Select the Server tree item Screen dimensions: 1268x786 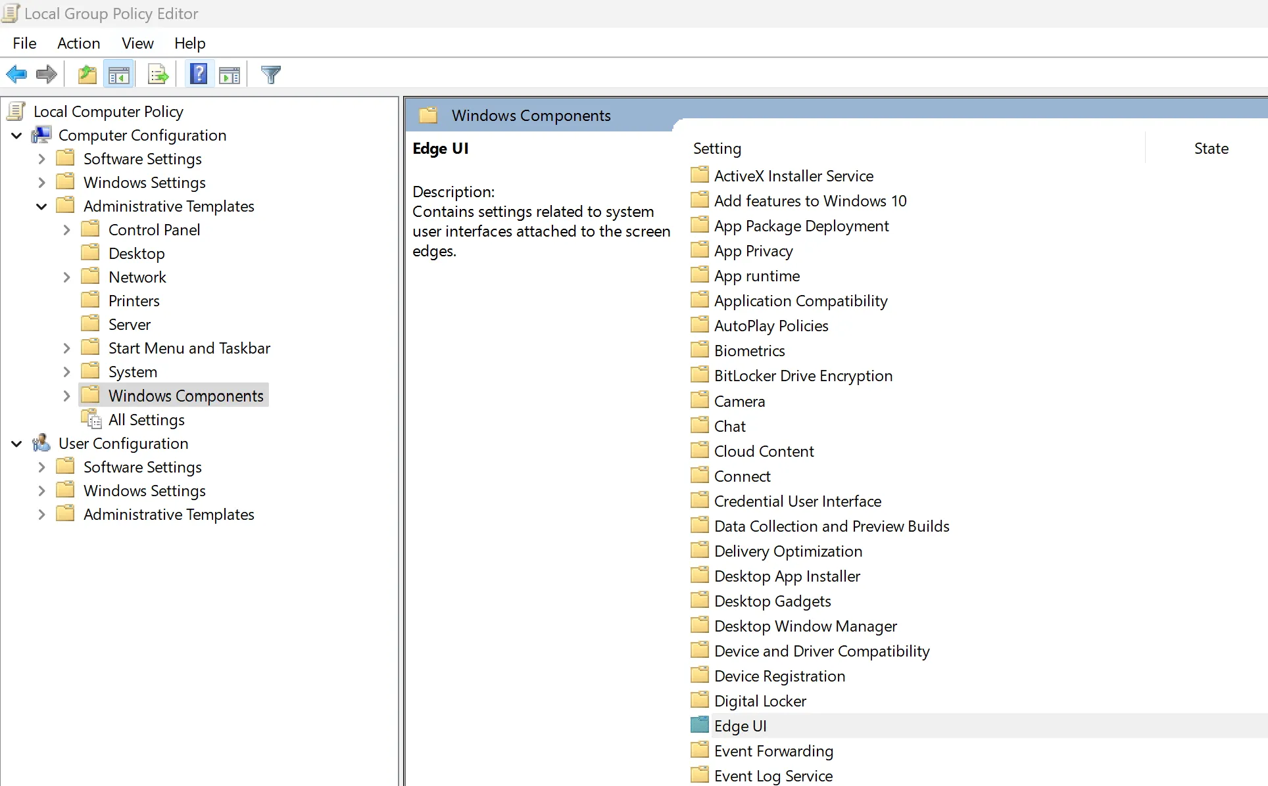click(130, 324)
